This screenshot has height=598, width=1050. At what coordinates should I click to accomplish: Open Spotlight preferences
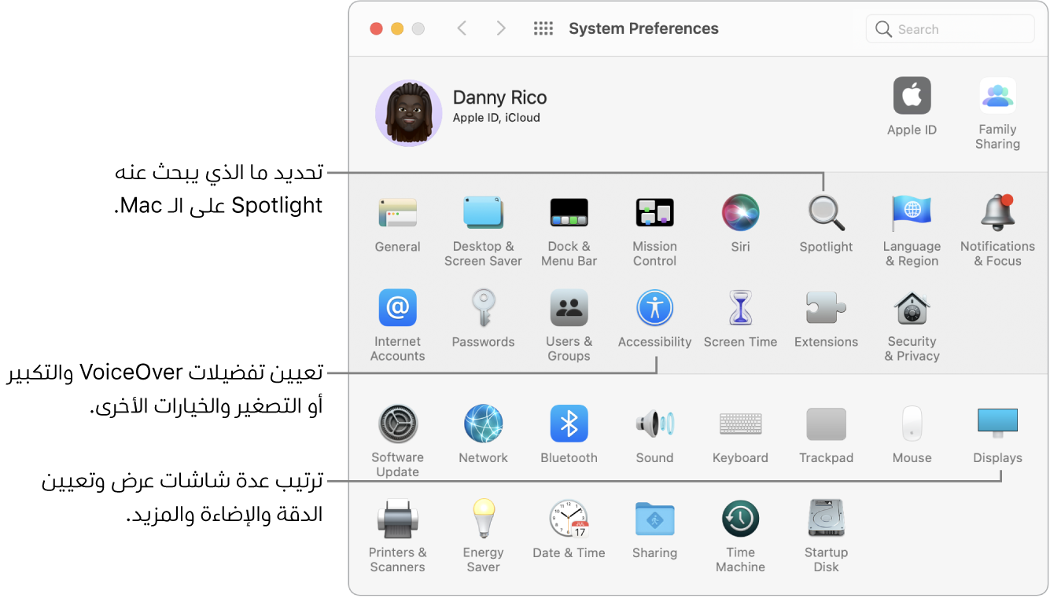826,212
